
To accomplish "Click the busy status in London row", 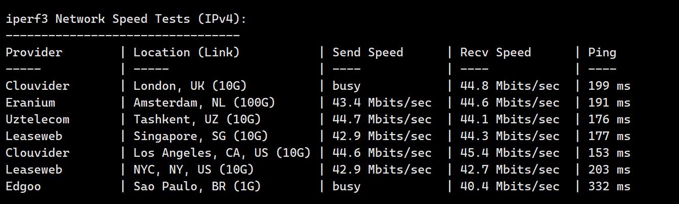I will (346, 86).
